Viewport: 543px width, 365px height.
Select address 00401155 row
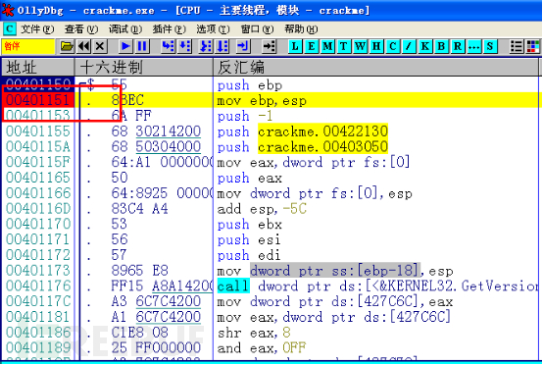pos(271,131)
